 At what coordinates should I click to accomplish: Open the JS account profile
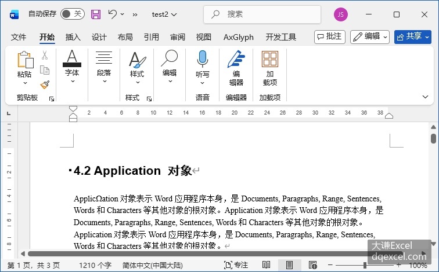[340, 14]
